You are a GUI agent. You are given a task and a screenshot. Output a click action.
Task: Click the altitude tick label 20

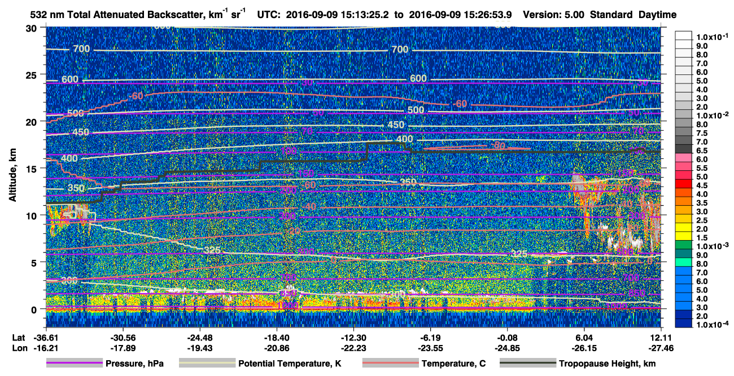coord(32,122)
